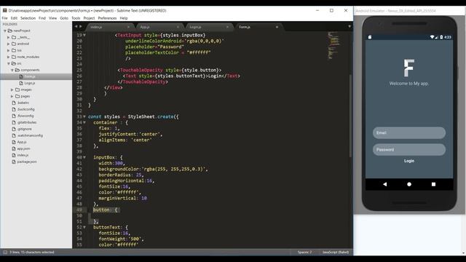Close the App.js tab
466x262 pixels.
178,27
